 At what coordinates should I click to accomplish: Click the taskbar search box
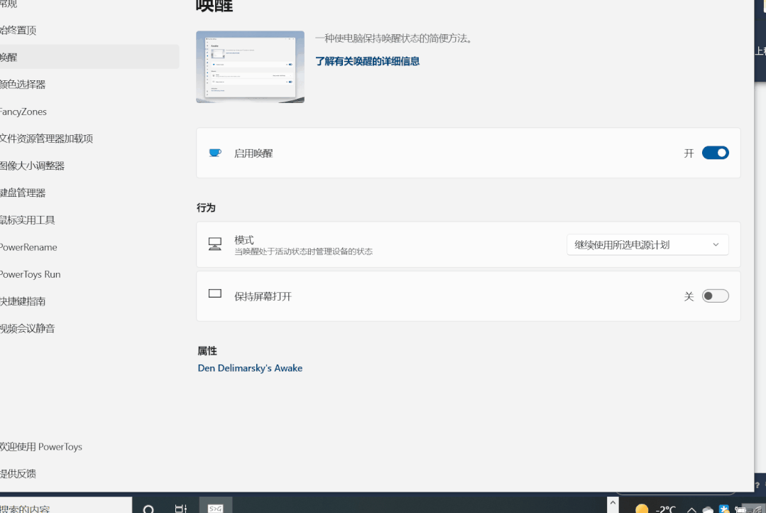coord(65,506)
